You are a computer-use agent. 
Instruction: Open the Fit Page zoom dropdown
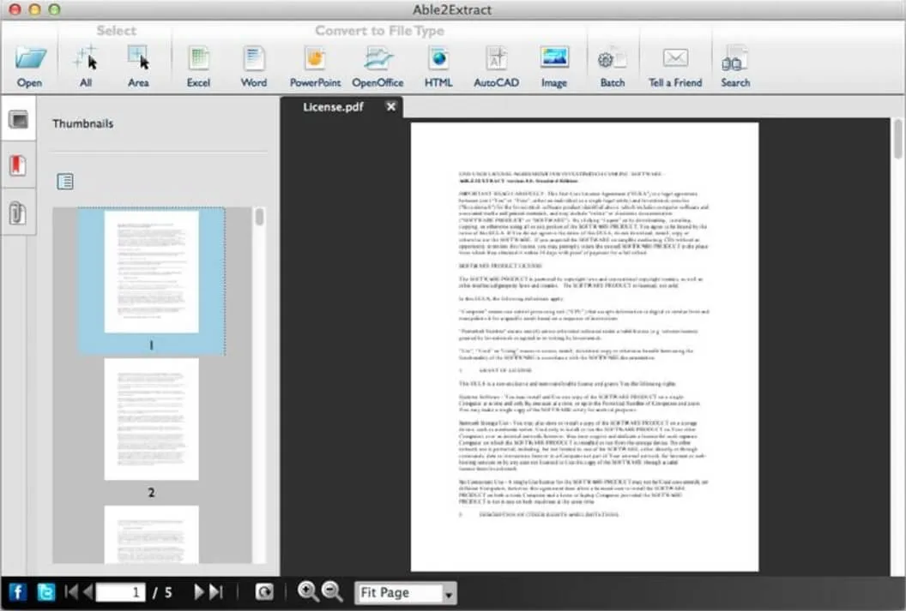406,593
